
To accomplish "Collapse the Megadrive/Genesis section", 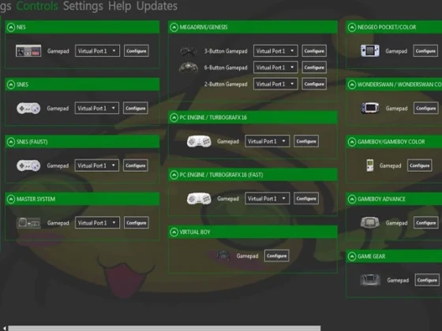I will pos(174,28).
